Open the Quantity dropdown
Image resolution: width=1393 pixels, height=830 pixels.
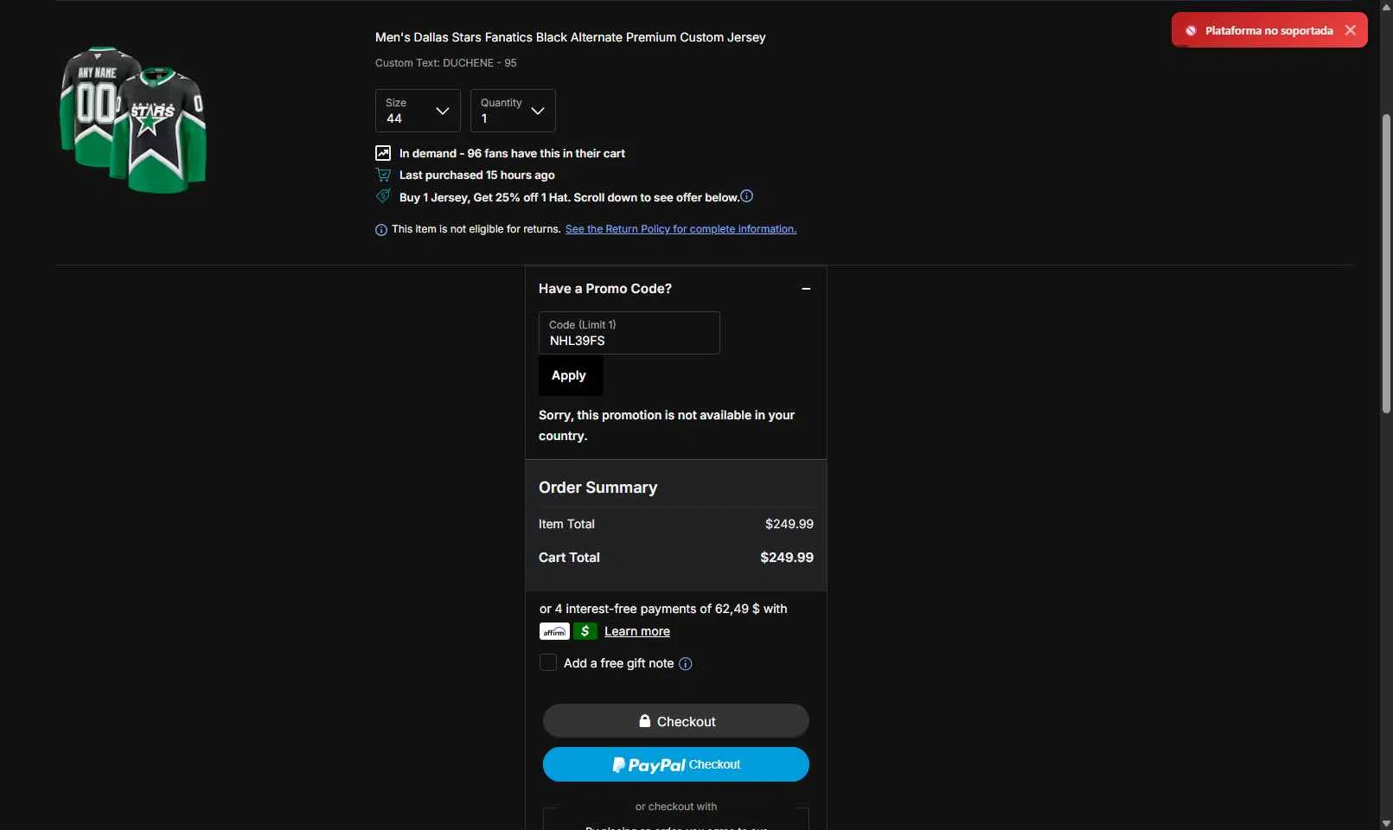tap(513, 111)
